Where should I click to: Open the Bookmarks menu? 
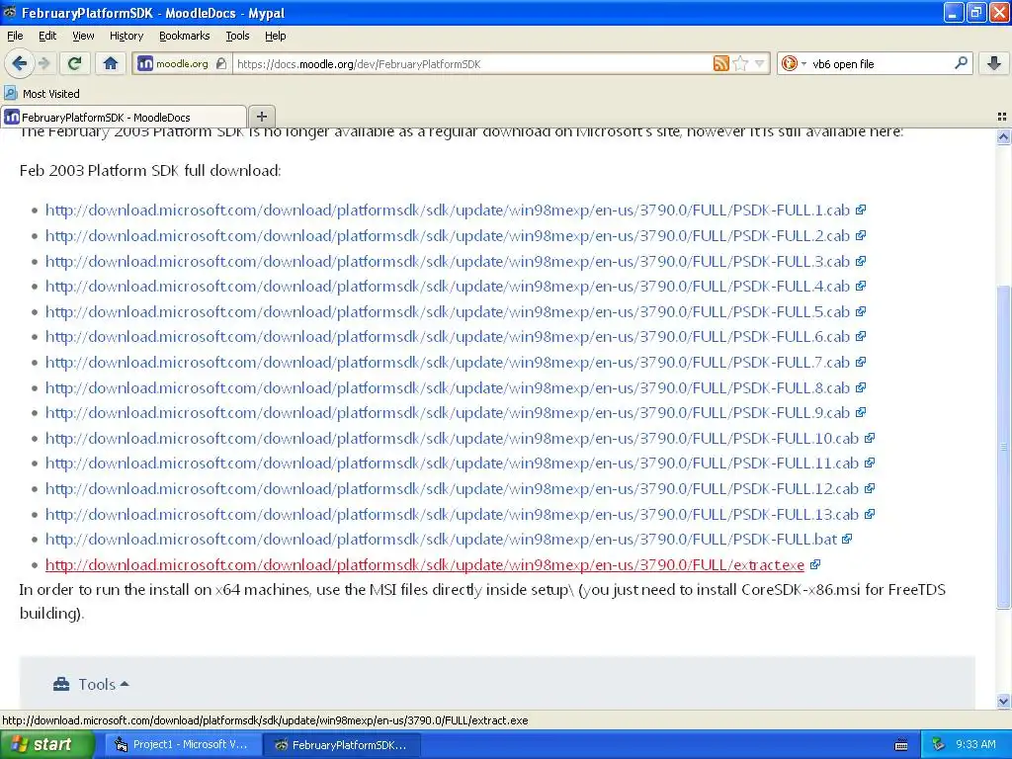(185, 37)
